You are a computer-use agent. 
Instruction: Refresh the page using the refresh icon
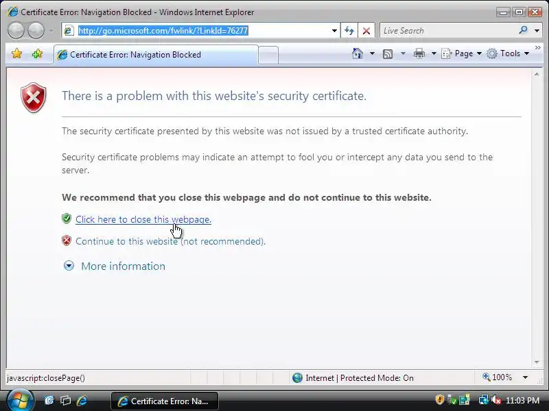pos(349,31)
